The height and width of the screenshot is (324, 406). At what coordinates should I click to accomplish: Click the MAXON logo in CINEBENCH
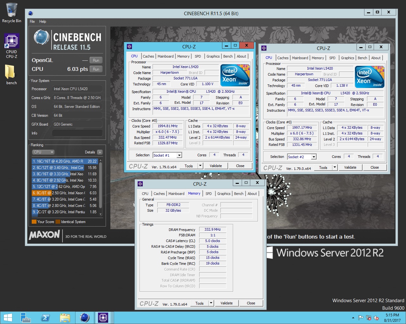pos(44,235)
